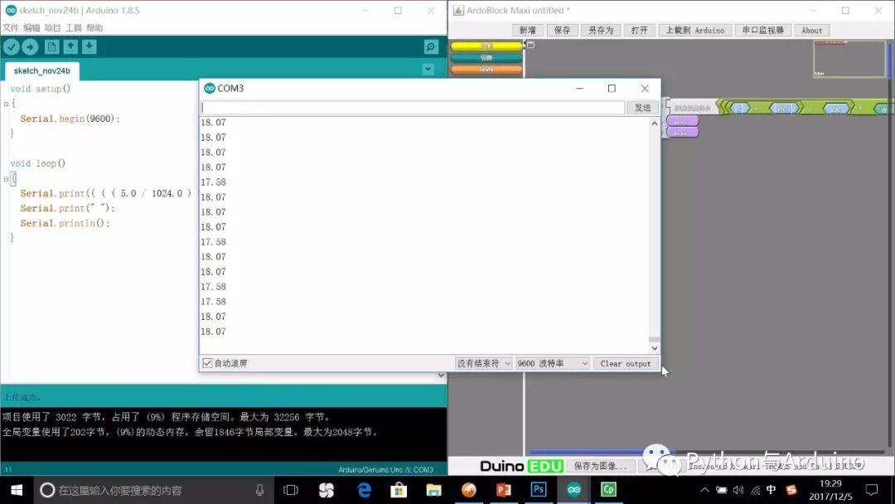This screenshot has width=895, height=504.
Task: Open the 项目 menu in Arduino IDE
Action: click(x=52, y=27)
